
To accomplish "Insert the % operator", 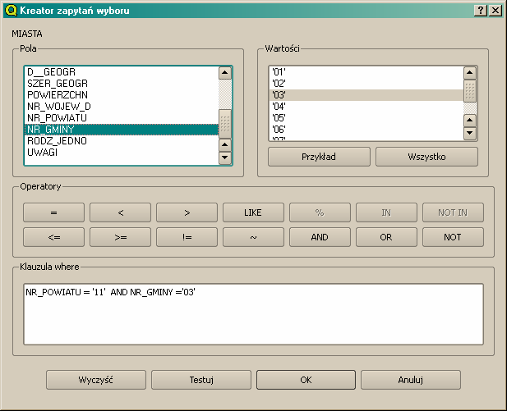I will (x=320, y=212).
